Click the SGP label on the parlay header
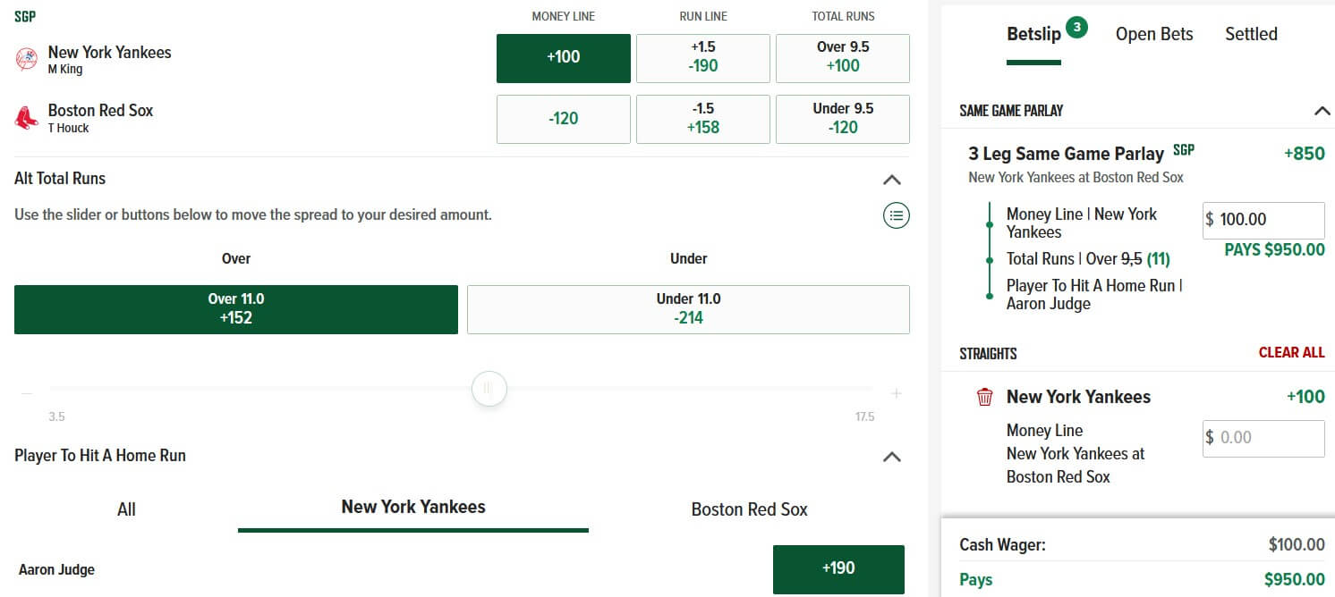1335x597 pixels. 1184,150
